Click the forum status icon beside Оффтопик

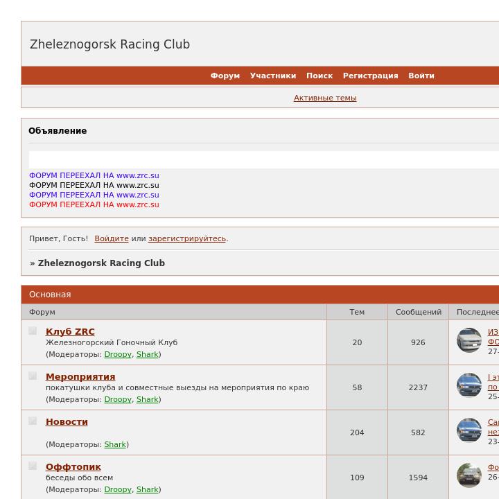(x=33, y=466)
